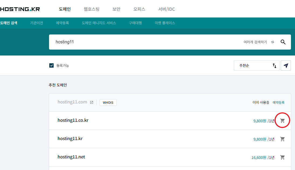
Task: Open the 마켓 플레이스 tab
Action: tap(165, 23)
